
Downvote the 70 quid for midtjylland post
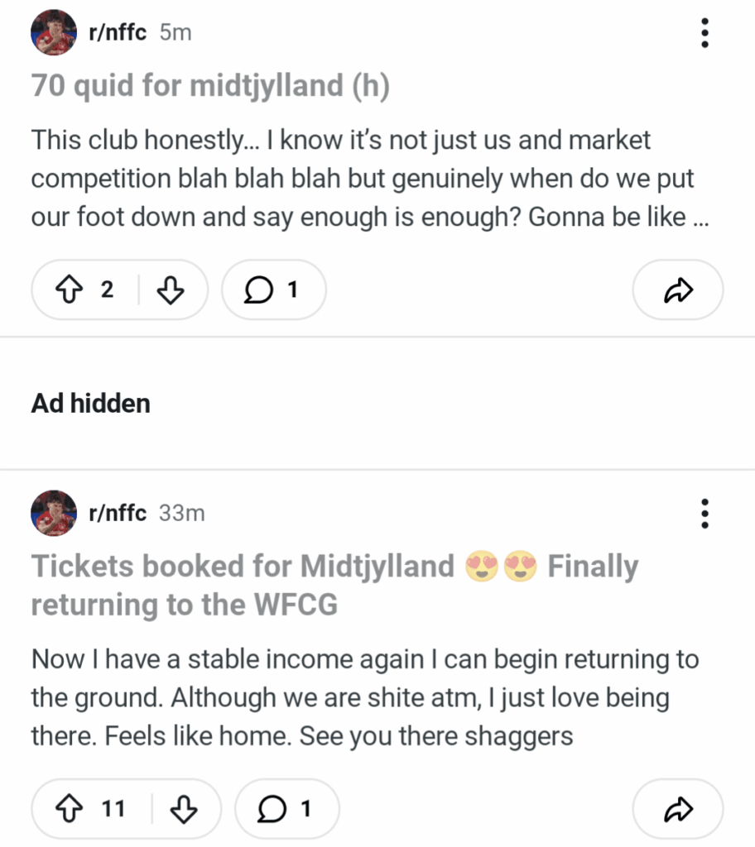click(171, 290)
